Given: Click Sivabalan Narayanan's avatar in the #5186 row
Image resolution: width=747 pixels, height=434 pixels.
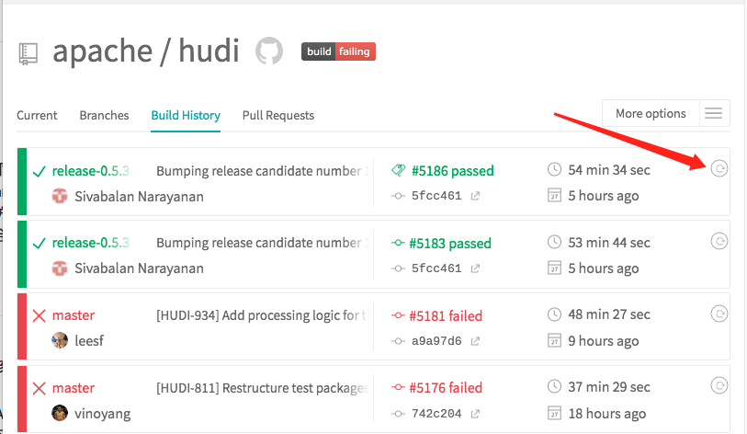Looking at the screenshot, I should 60,196.
